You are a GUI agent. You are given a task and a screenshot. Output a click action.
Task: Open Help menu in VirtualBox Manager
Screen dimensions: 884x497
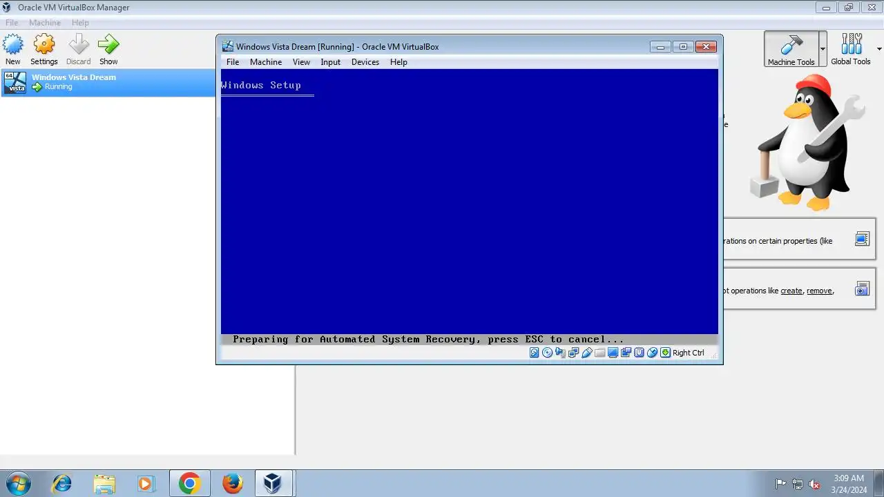click(x=80, y=23)
